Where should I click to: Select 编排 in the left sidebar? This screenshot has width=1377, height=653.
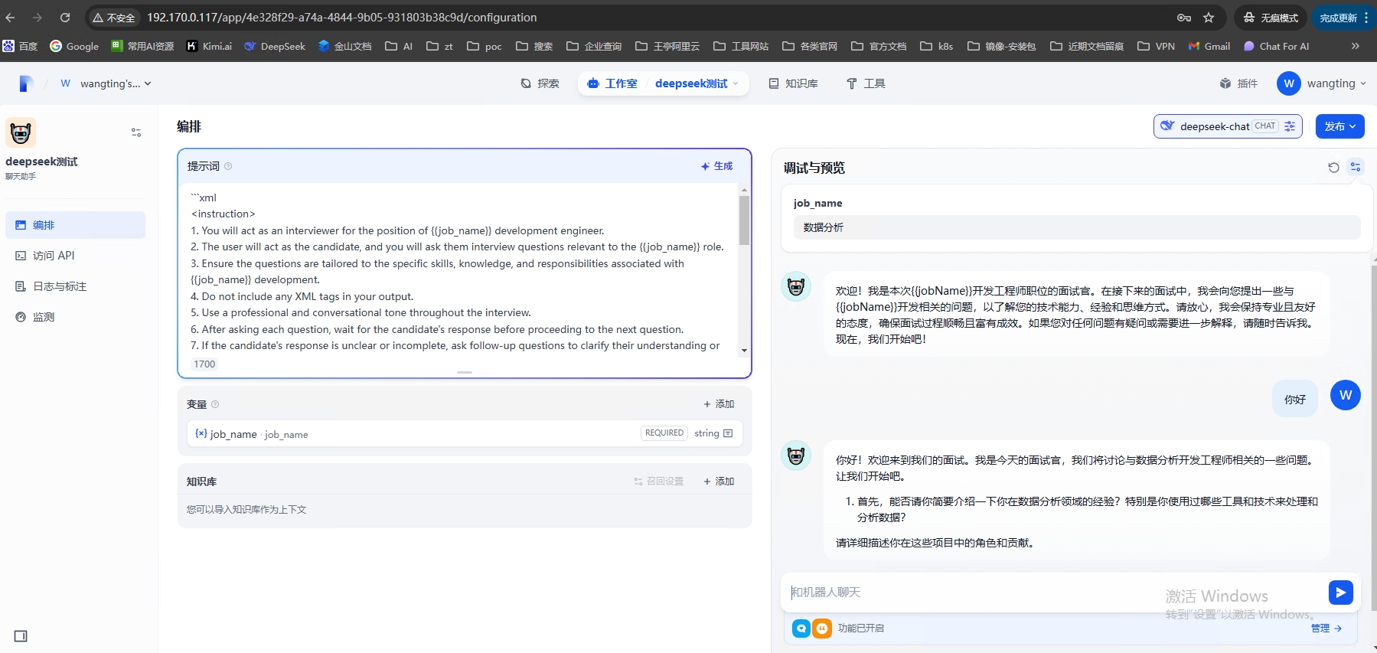75,225
